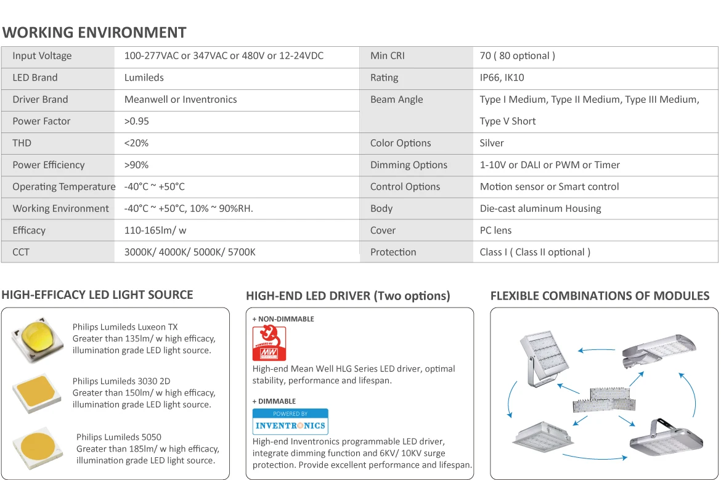Click the + DIMMABLE label
This screenshot has height=480, width=721.
274,401
